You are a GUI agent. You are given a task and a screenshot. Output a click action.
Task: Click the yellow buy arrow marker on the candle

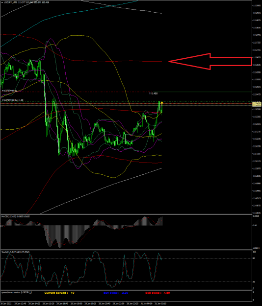(x=162, y=103)
